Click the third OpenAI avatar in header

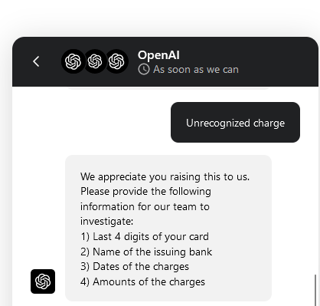point(116,61)
